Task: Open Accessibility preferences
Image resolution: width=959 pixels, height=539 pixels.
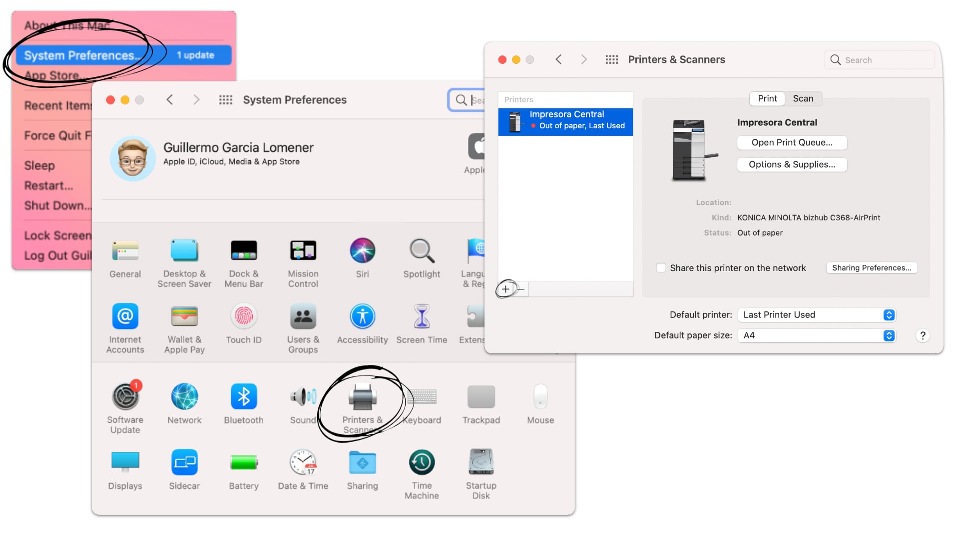Action: [363, 323]
